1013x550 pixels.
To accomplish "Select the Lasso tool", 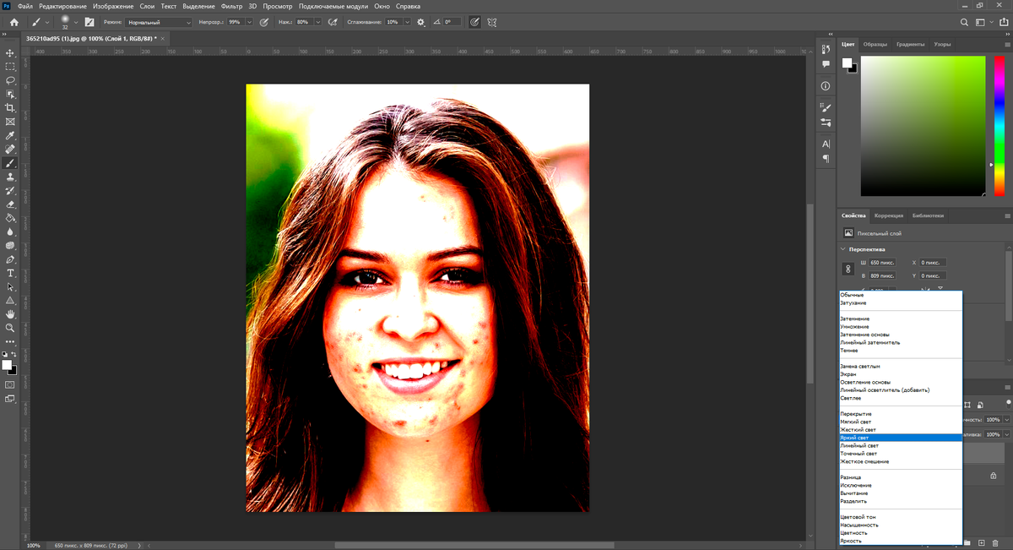I will 11,80.
